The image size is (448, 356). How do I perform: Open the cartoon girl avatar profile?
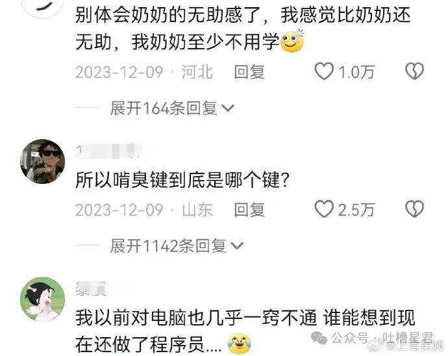(43, 299)
